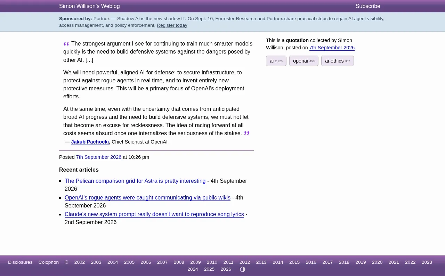Select 2019 in the footer year list
Screen dimensions: 445x278
[361, 262]
